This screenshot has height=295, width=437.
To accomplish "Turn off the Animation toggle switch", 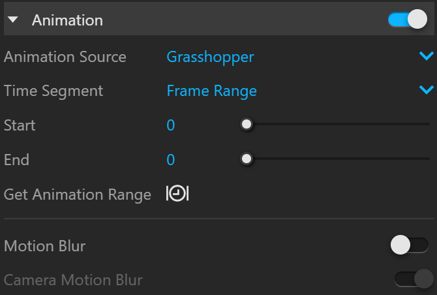I will [x=408, y=19].
